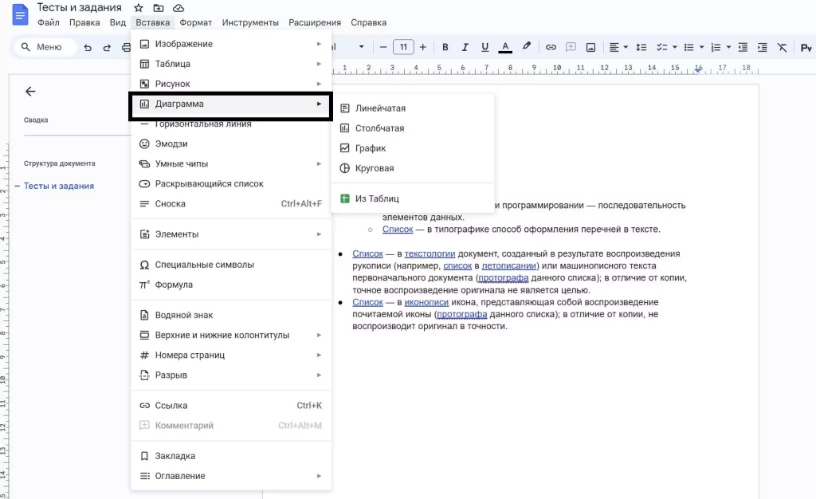The image size is (816, 499).
Task: Go back using the sidebar arrow
Action: [x=29, y=91]
